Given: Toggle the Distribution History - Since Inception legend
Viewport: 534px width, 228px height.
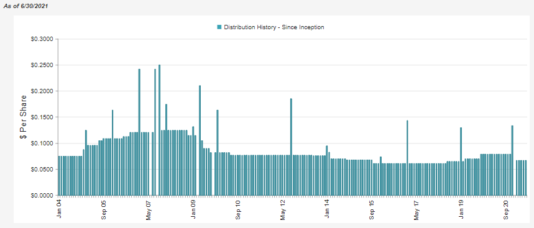Looking at the screenshot, I should click(271, 27).
